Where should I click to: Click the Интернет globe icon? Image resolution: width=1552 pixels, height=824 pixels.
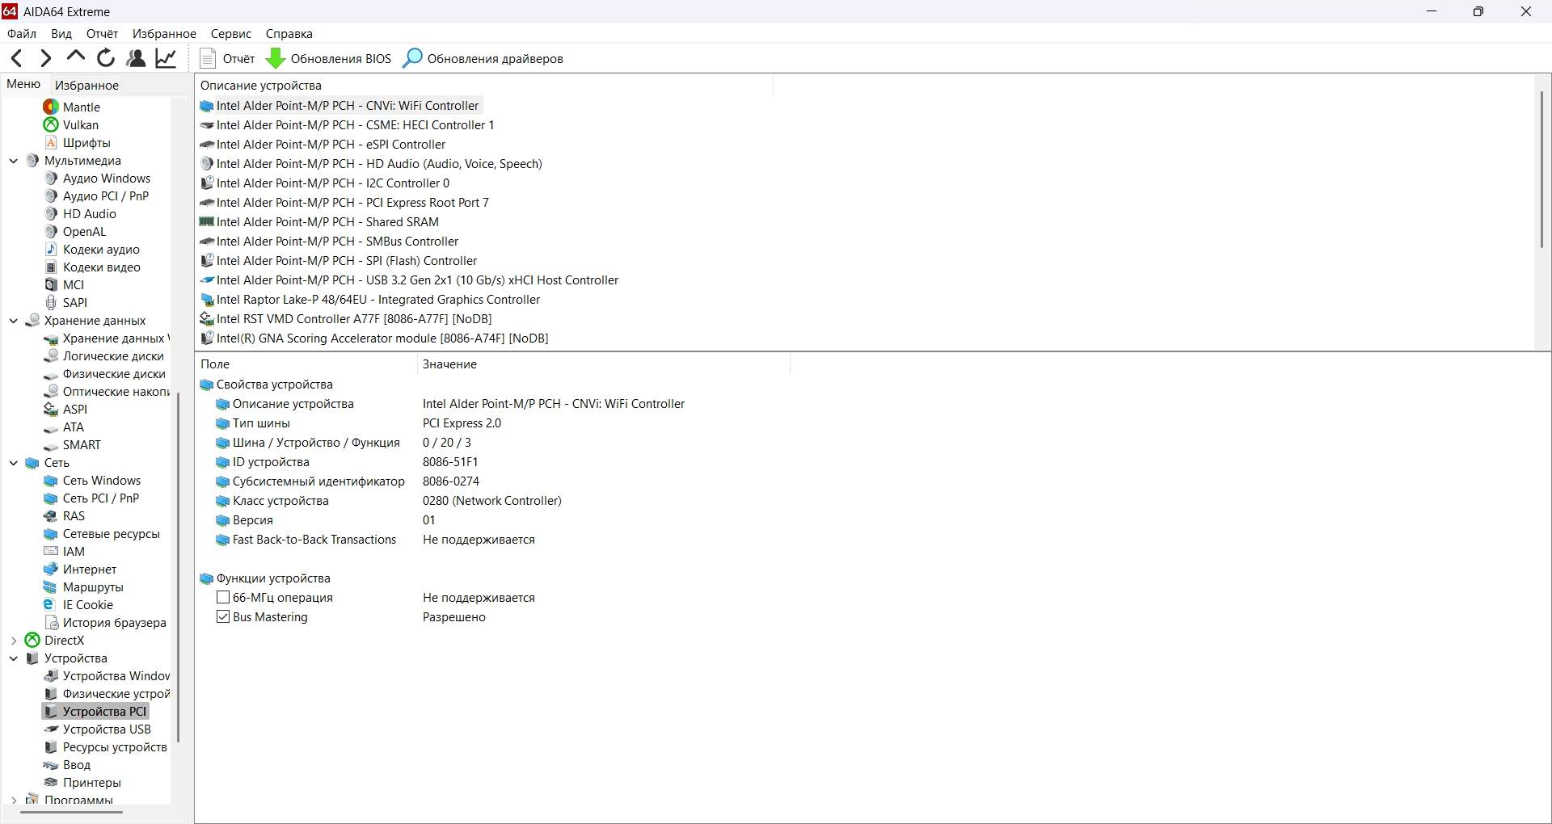pyautogui.click(x=51, y=569)
